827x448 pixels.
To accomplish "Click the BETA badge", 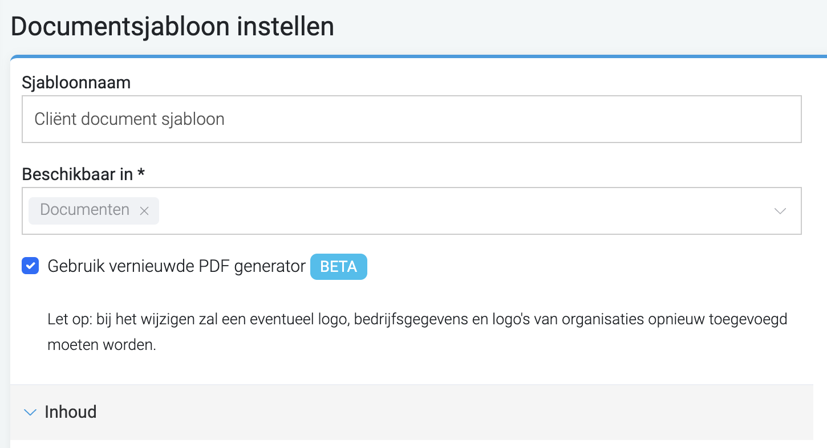I will click(339, 267).
